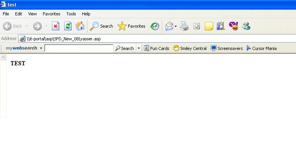The height and width of the screenshot is (166, 296).
Task: Expand the Back button history dropdown
Action: 27,26
